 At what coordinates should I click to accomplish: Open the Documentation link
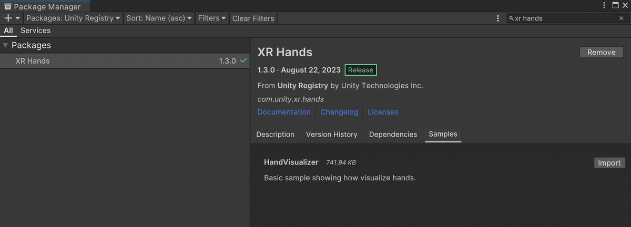[x=284, y=112]
